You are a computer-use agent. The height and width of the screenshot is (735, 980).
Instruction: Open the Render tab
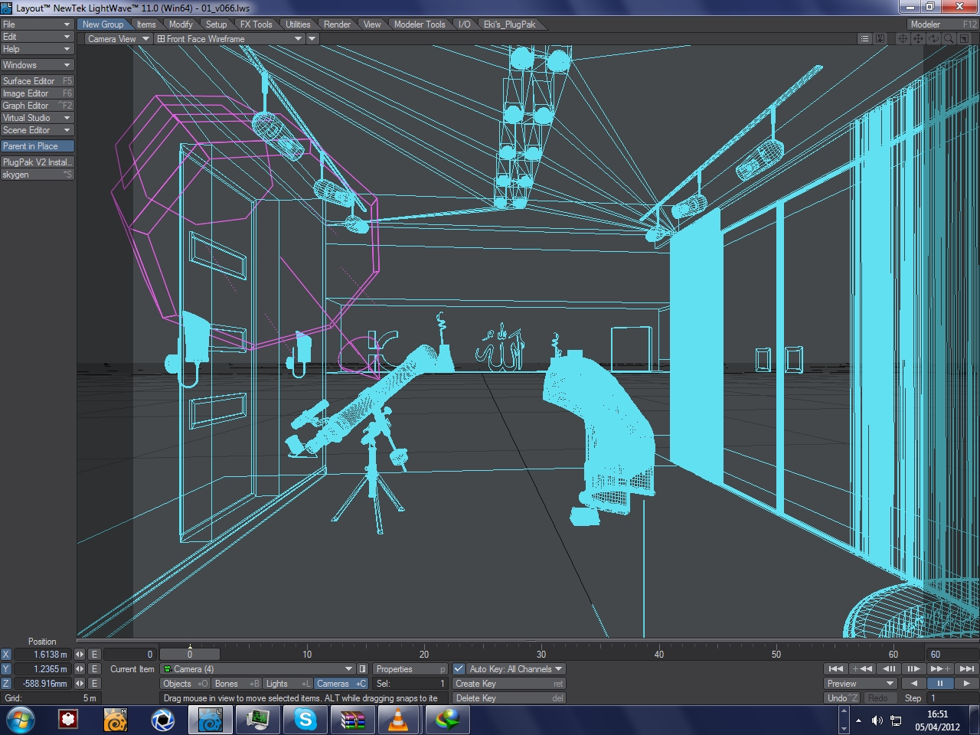click(x=337, y=24)
